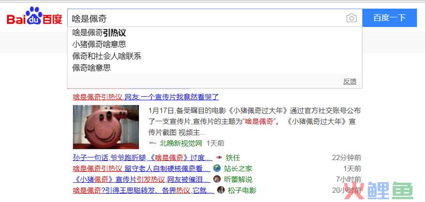Select suggestion 小猪佩奇啥意思
The height and width of the screenshot is (202, 425).
[x=214, y=44]
